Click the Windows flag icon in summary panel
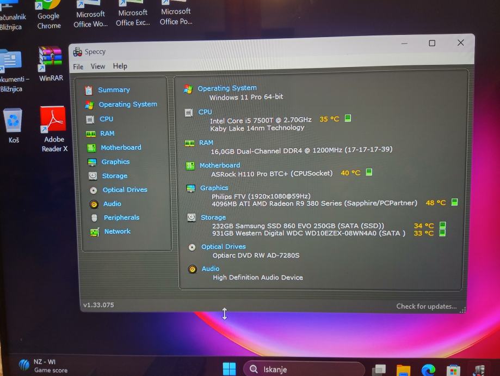This screenshot has height=376, width=500. tap(188, 89)
